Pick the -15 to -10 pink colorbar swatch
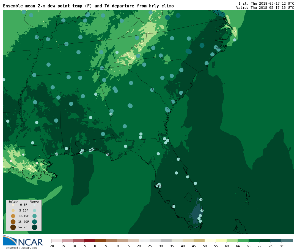Screen dimensions: 297x251 tap(67, 241)
